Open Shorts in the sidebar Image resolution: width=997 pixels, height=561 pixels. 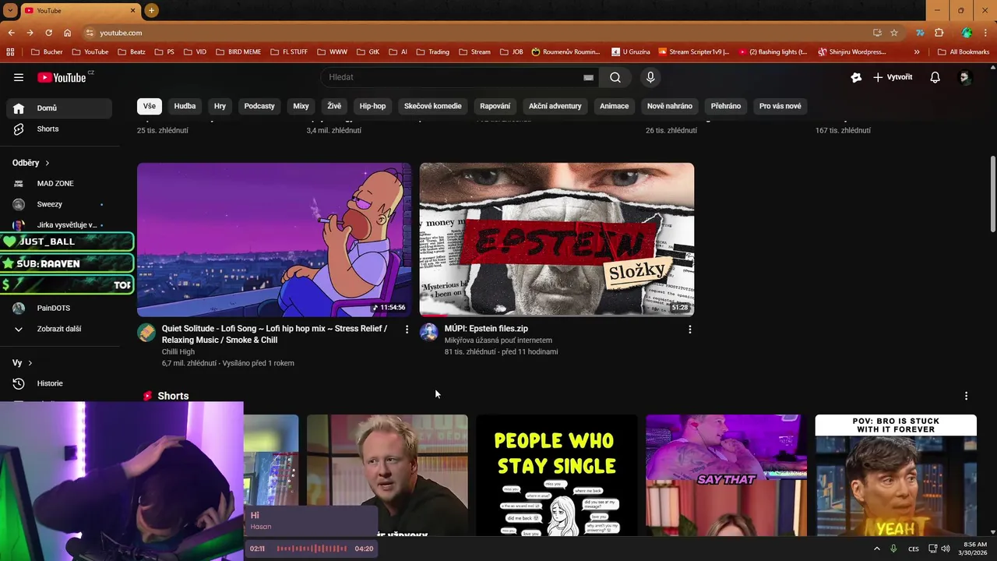59,129
